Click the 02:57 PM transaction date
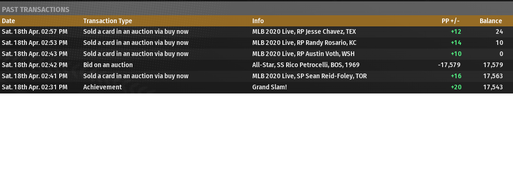 pos(35,32)
